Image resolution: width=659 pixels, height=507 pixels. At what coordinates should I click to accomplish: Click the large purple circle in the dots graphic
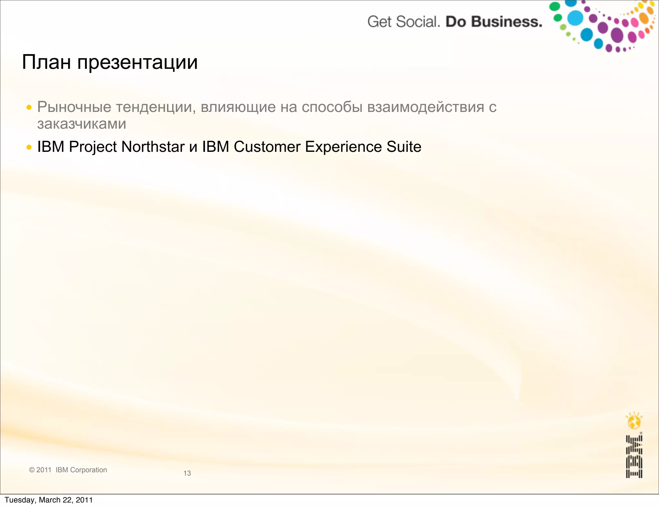[617, 35]
